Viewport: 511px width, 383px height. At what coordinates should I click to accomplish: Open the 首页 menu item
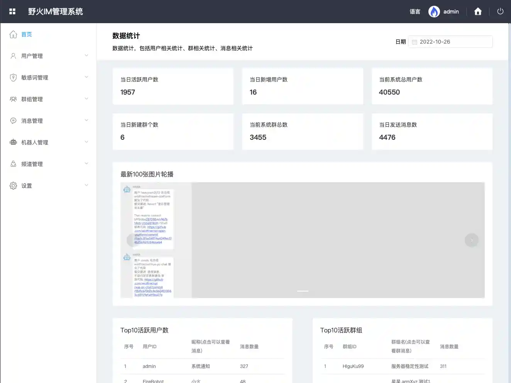tap(27, 34)
